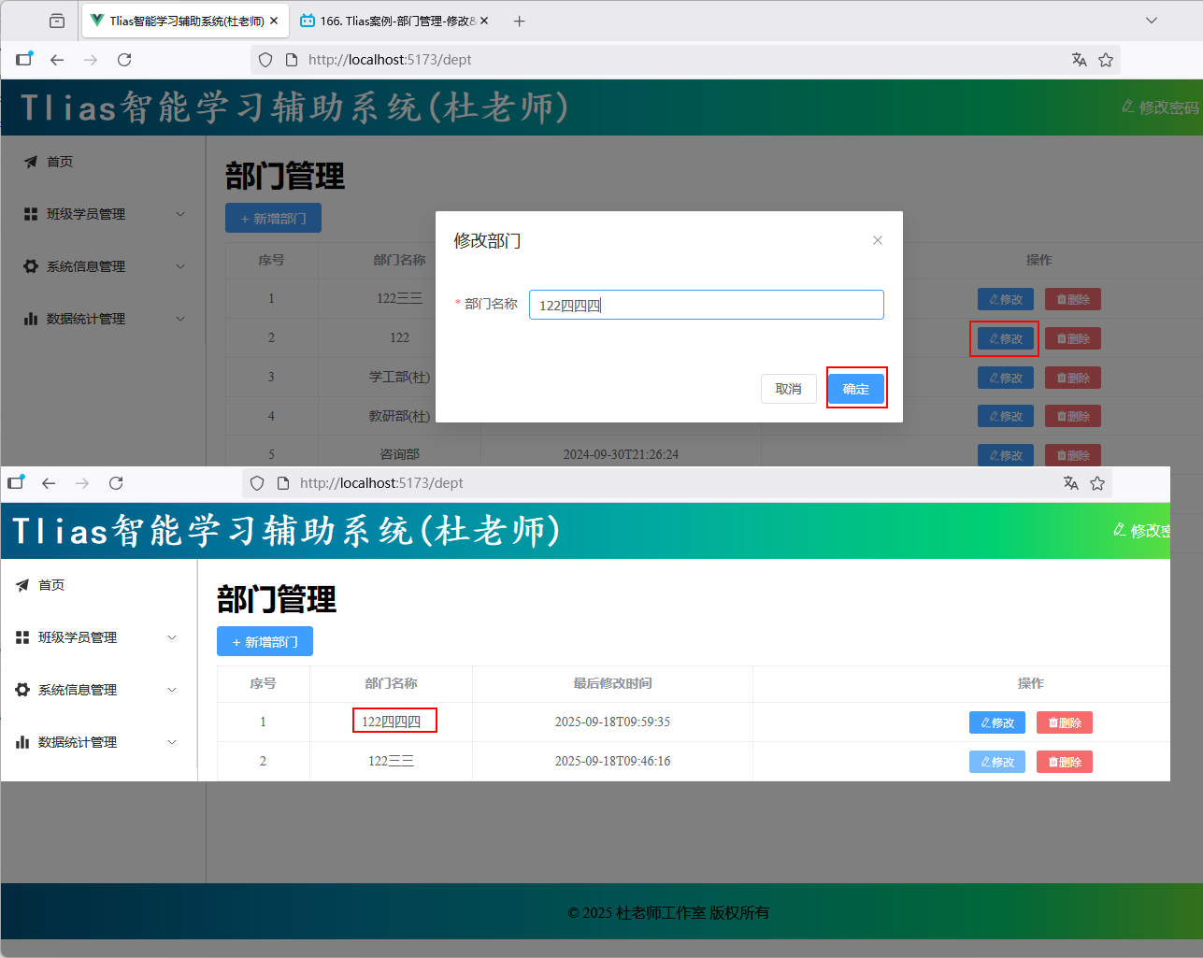Confirm the dialog with 确定
This screenshot has height=958, width=1203.
(x=855, y=389)
